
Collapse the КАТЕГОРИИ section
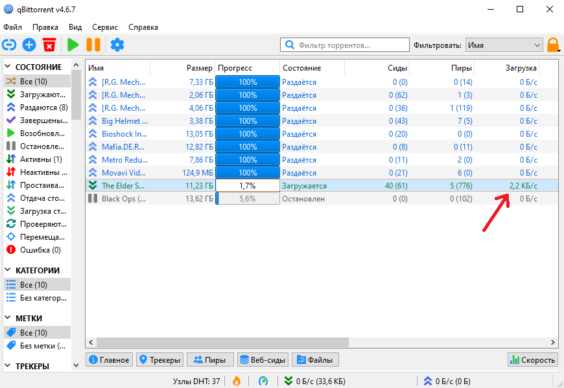pos(8,270)
